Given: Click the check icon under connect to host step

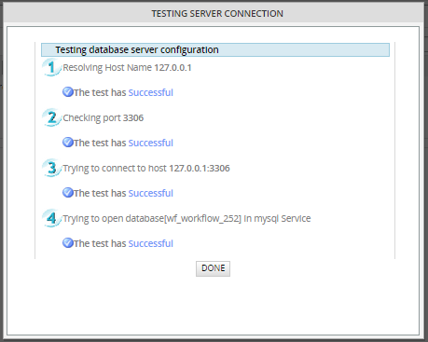Looking at the screenshot, I should click(68, 193).
